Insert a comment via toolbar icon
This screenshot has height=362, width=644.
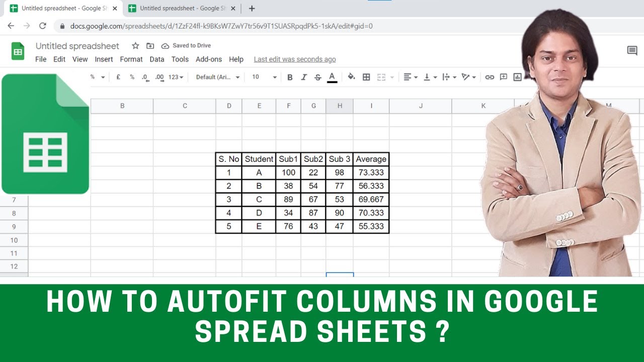(x=504, y=77)
